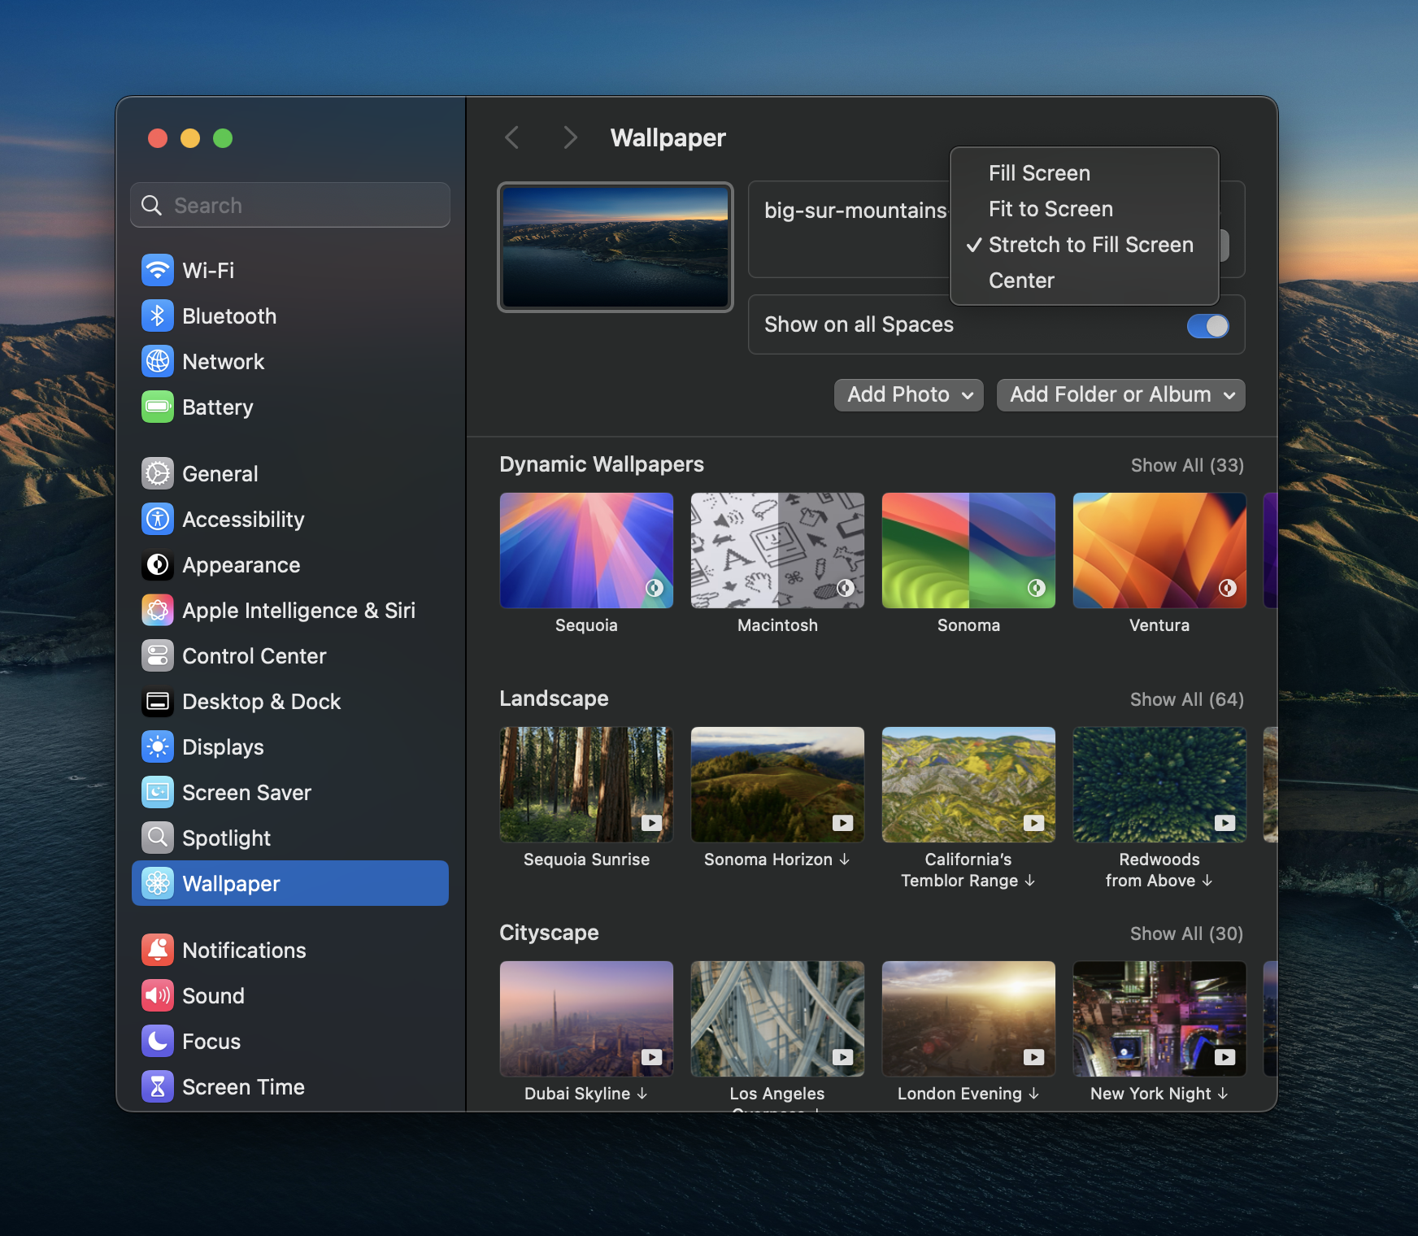Image resolution: width=1418 pixels, height=1236 pixels.
Task: Click the Cityscape section heading
Action: tap(549, 933)
